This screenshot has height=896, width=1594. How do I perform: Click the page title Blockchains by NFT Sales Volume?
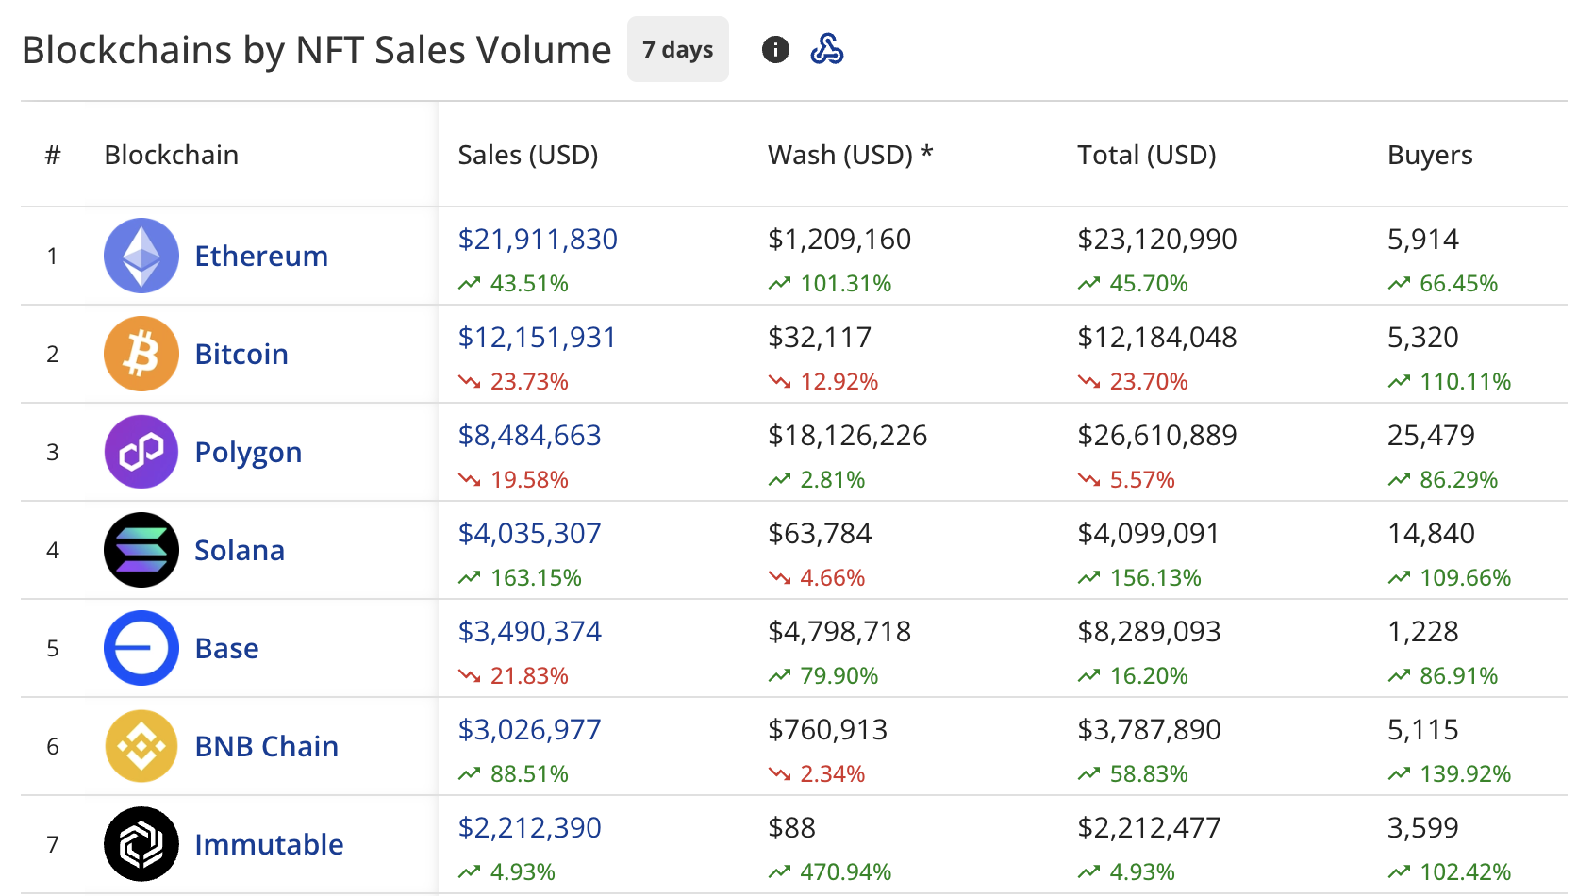[316, 50]
